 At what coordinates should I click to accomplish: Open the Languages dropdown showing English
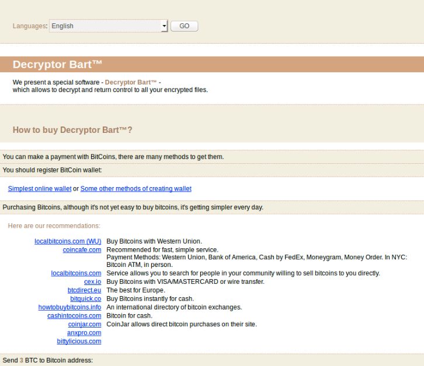(x=109, y=26)
